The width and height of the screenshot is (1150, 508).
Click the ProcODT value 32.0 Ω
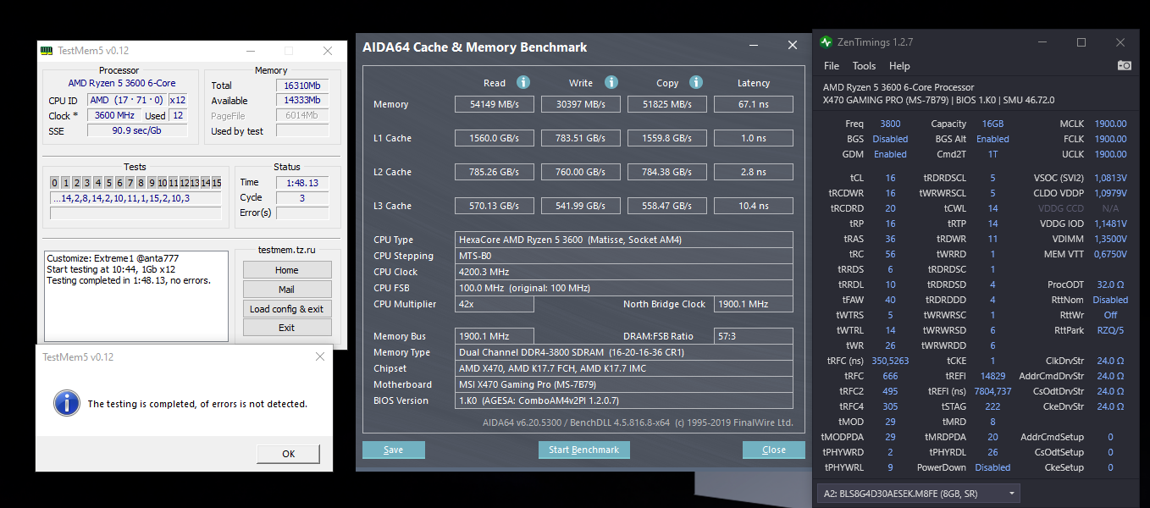pos(1110,284)
